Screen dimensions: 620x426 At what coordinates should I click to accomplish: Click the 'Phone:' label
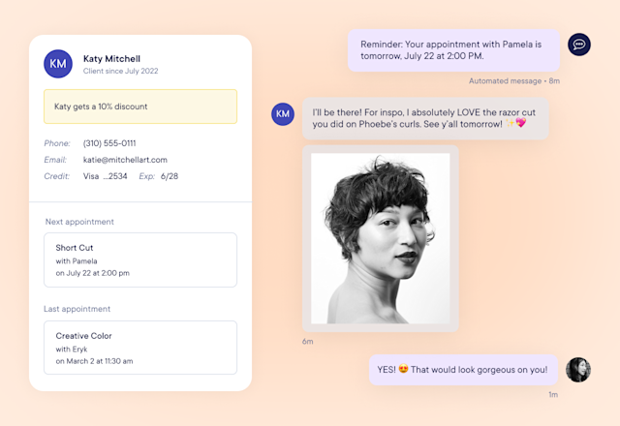coord(57,143)
